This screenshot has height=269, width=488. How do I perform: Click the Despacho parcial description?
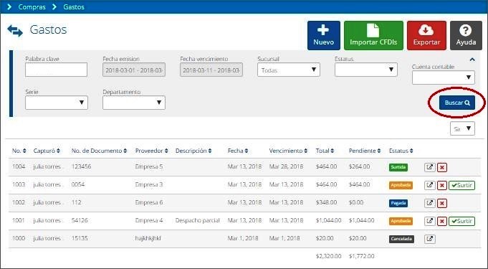pos(197,220)
